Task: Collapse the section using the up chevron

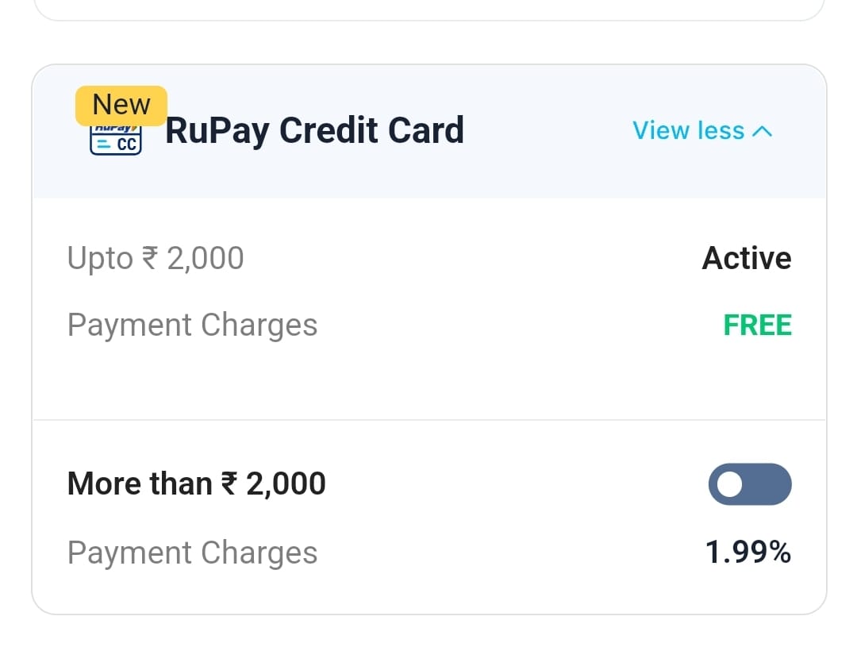Action: [x=762, y=132]
